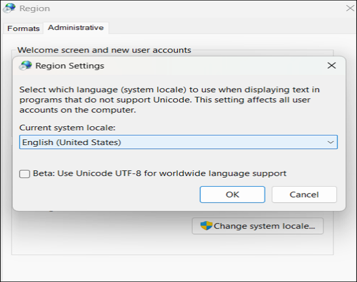Click the Region window globe icon
This screenshot has height=282, width=357.
pyautogui.click(x=10, y=8)
